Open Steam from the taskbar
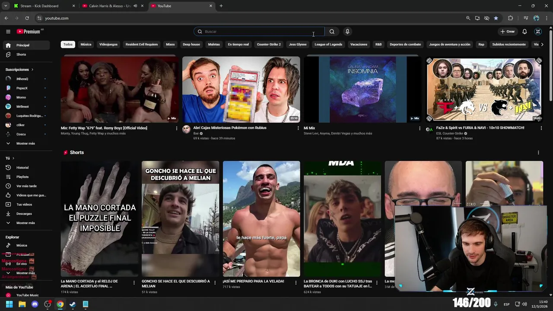 click(73, 304)
